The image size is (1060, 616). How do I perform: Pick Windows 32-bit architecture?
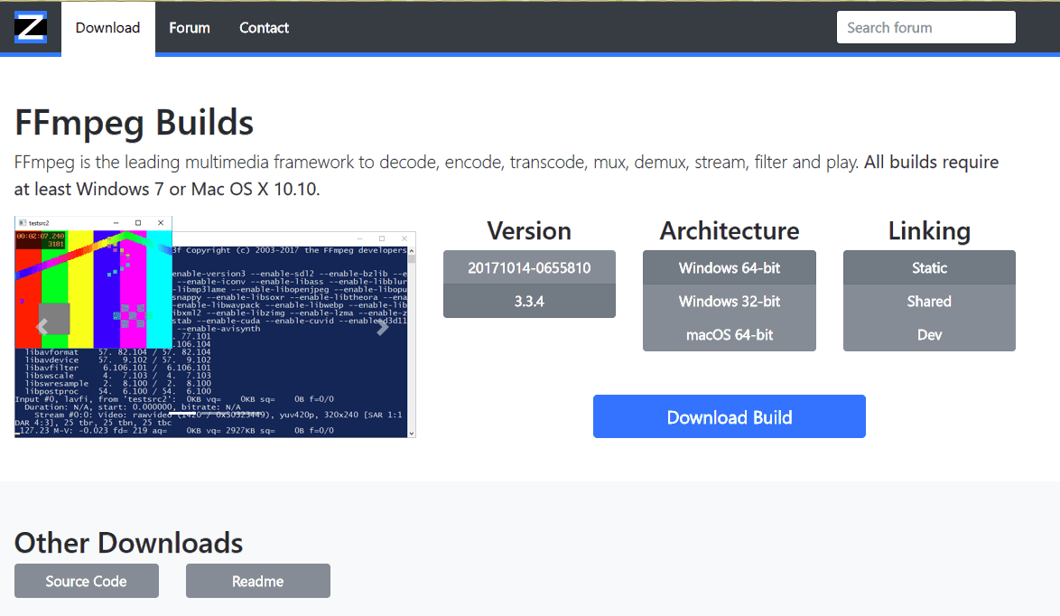730,301
